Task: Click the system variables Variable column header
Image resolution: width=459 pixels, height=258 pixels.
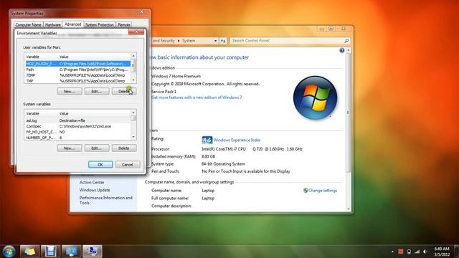Action: (42, 113)
